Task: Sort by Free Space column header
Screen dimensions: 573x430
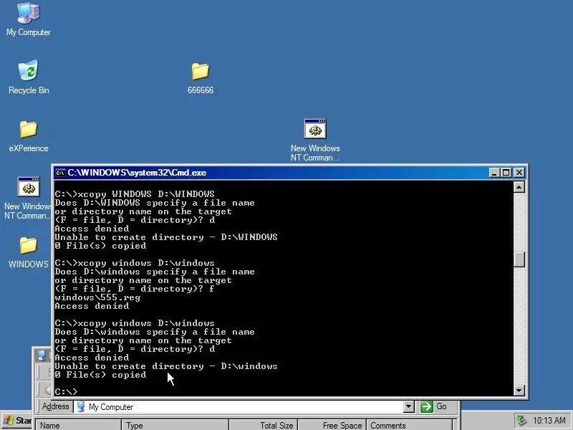Action: click(x=332, y=425)
